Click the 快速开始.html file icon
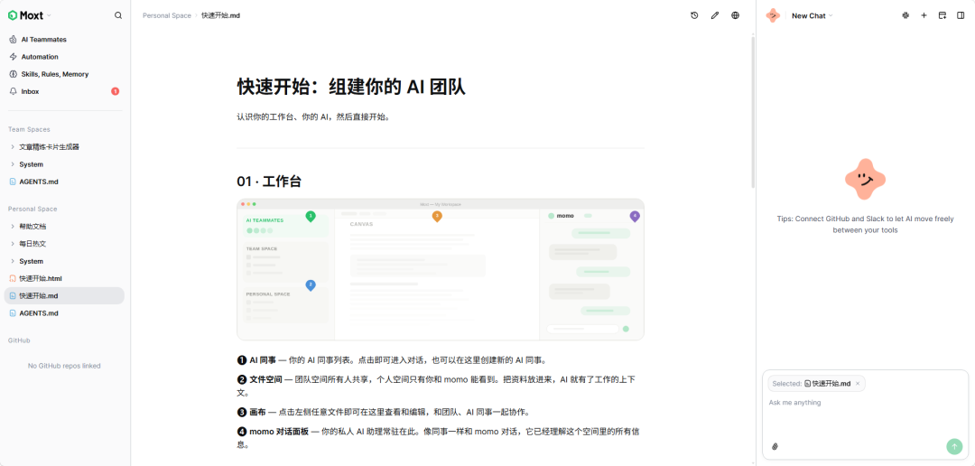This screenshot has height=466, width=975. coord(13,279)
